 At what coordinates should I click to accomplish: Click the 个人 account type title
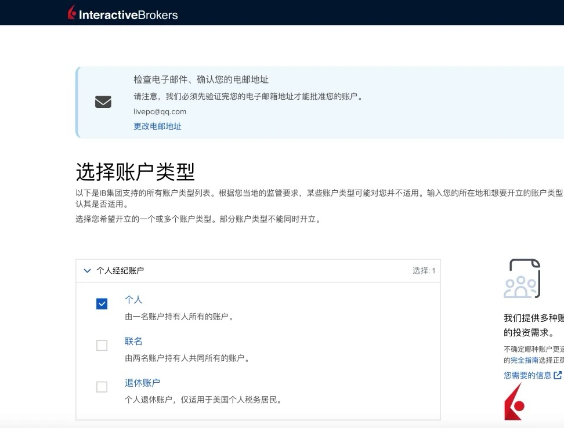point(133,300)
